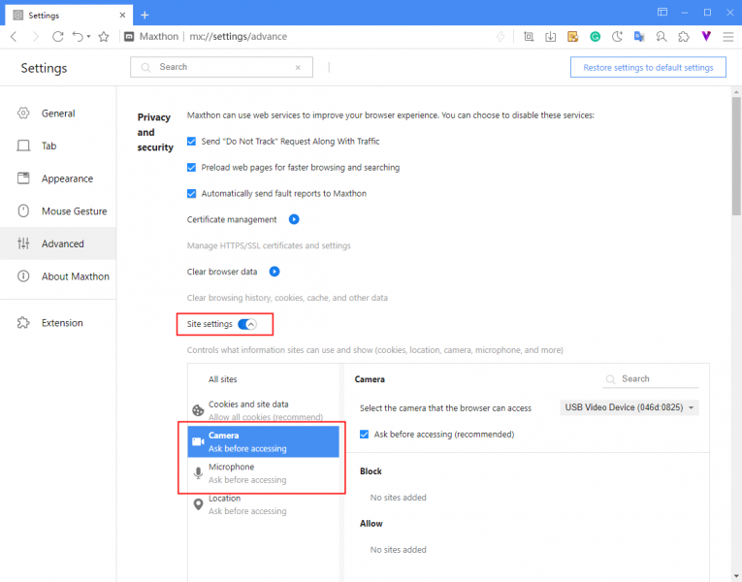The image size is (742, 582).
Task: Click the search magnifier toolbar icon
Action: coord(661,37)
